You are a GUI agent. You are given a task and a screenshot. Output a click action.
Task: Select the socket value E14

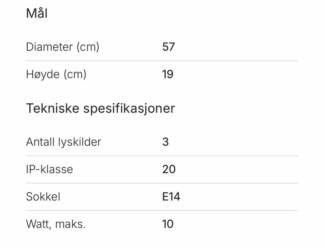click(x=171, y=196)
